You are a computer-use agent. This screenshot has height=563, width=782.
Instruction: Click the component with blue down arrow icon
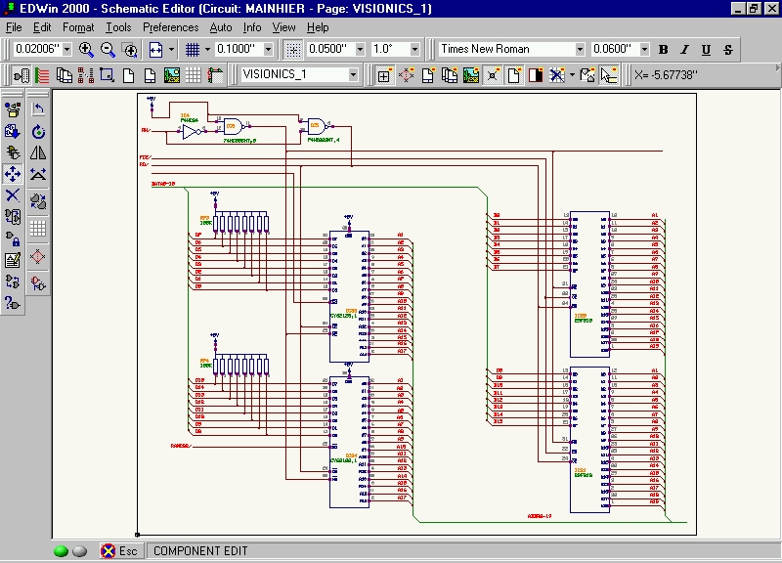click(13, 131)
